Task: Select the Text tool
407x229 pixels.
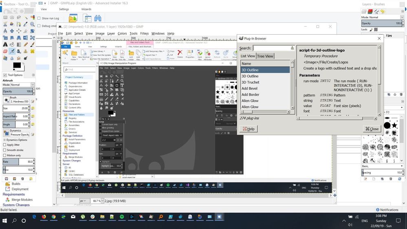Action: (5, 45)
